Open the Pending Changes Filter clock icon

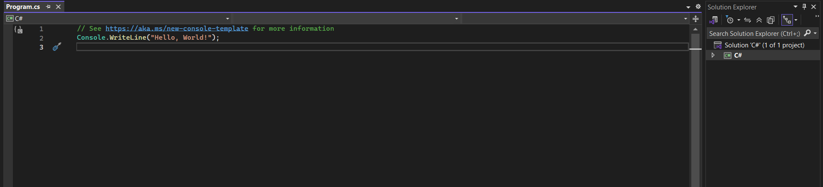(x=730, y=20)
